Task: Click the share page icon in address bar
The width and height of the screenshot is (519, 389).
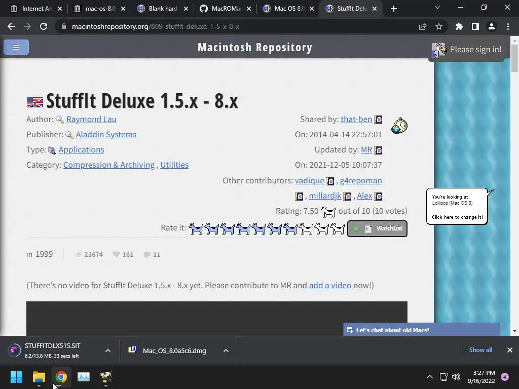Action: pyautogui.click(x=423, y=26)
